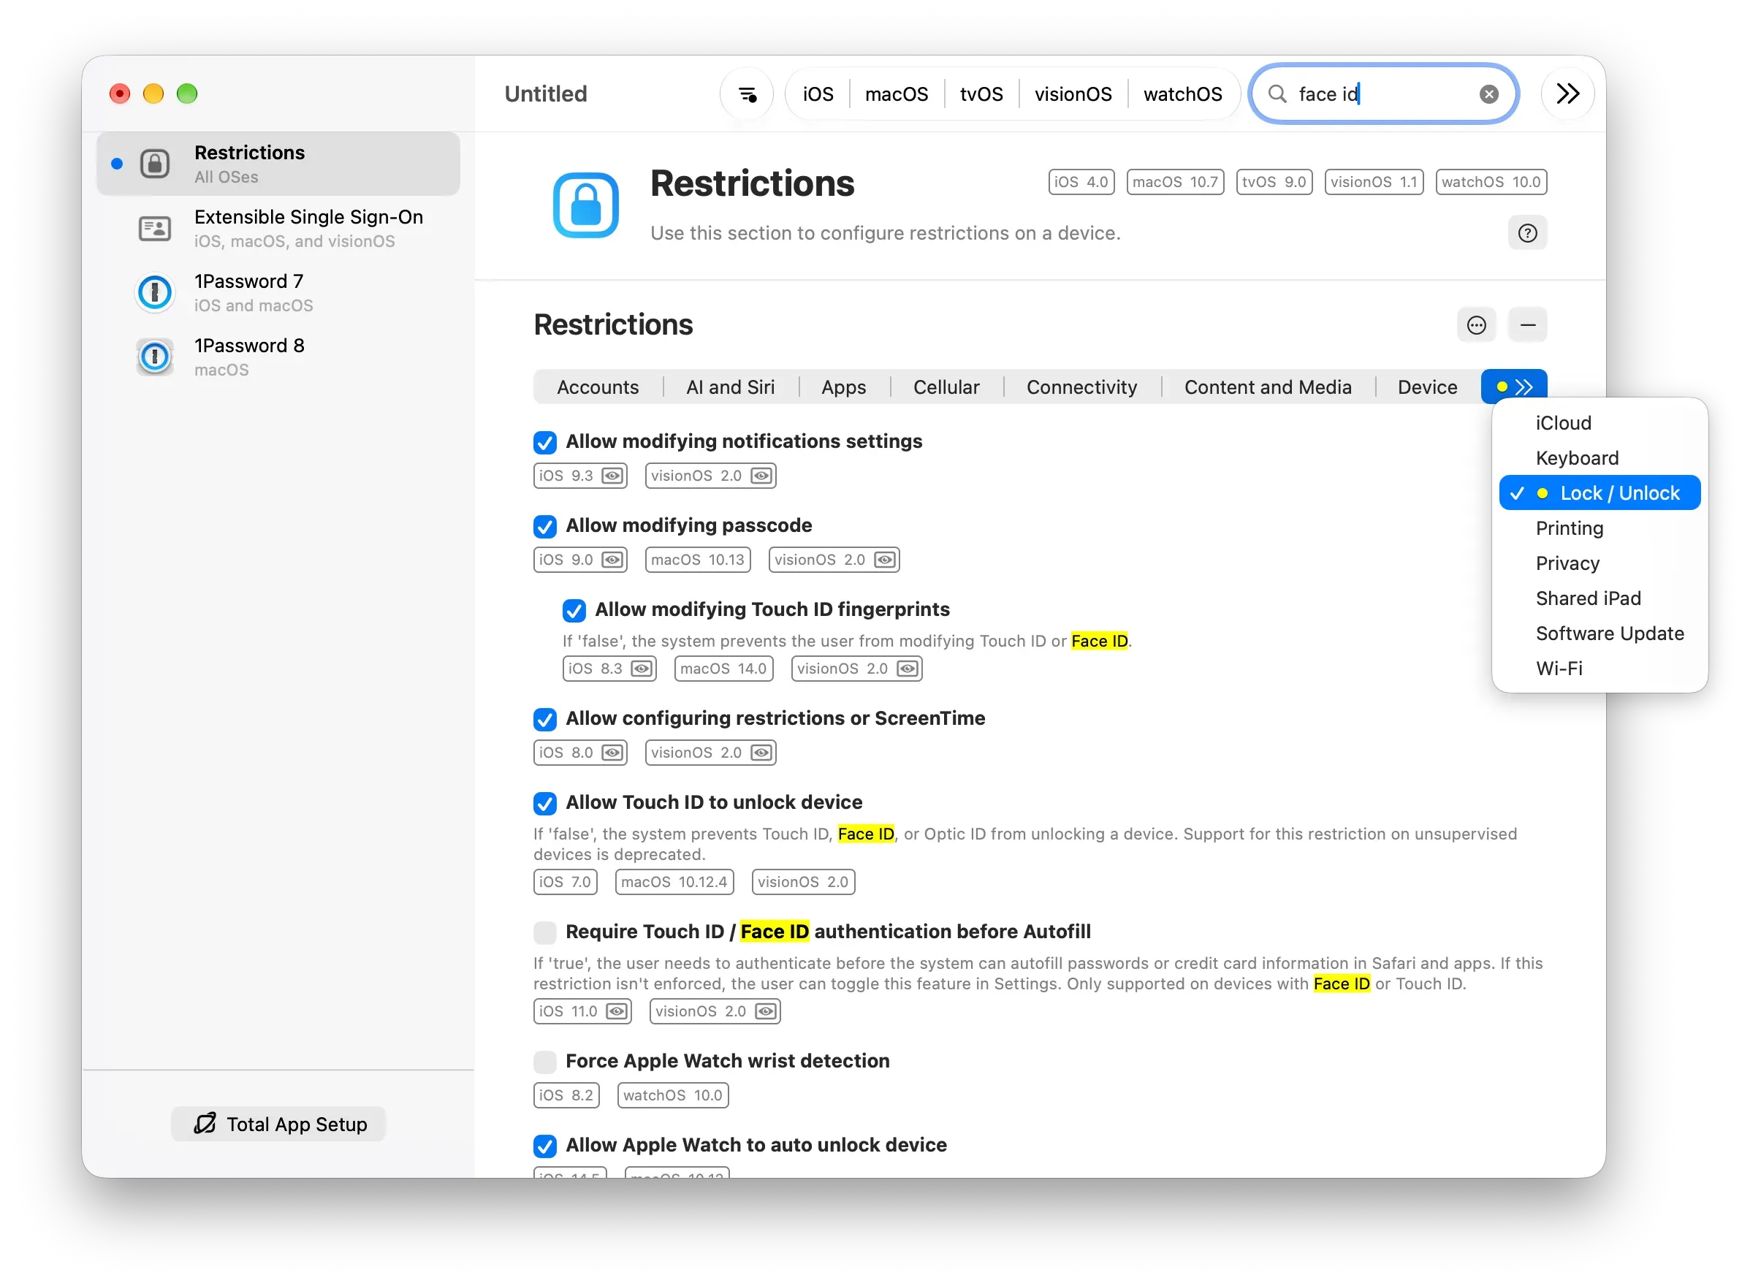Screen dimensions: 1742x1286
Task: Click the macOS 10.7 header badge
Action: point(1174,182)
